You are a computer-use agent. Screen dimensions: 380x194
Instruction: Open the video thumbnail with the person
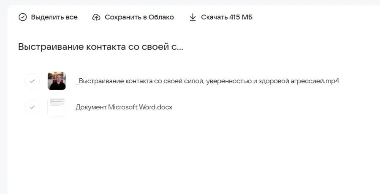[57, 81]
